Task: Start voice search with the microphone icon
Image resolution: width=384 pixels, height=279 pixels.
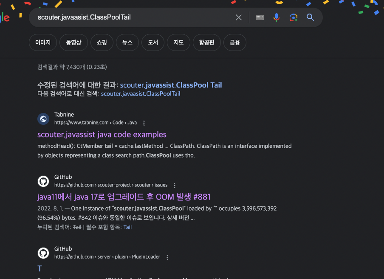Action: click(276, 17)
